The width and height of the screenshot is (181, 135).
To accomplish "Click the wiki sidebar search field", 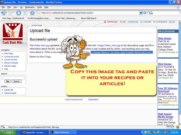I will pyautogui.click(x=13, y=78).
